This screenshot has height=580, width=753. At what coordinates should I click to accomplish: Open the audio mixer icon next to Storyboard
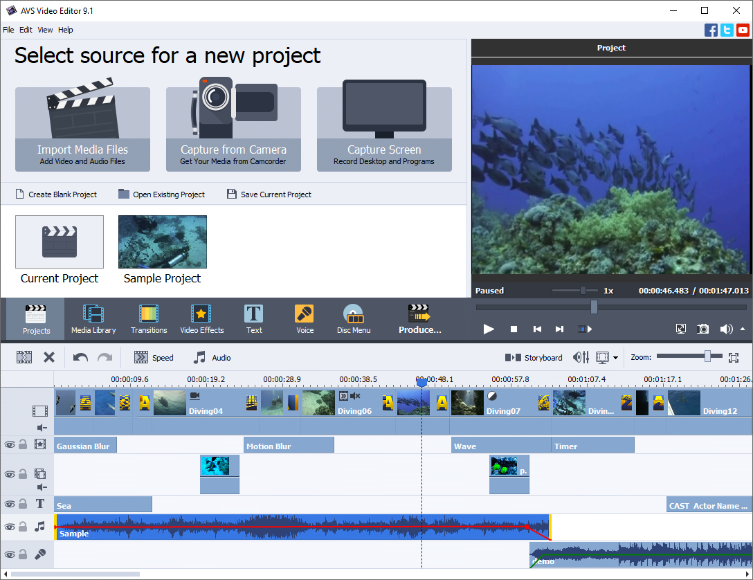pyautogui.click(x=581, y=358)
